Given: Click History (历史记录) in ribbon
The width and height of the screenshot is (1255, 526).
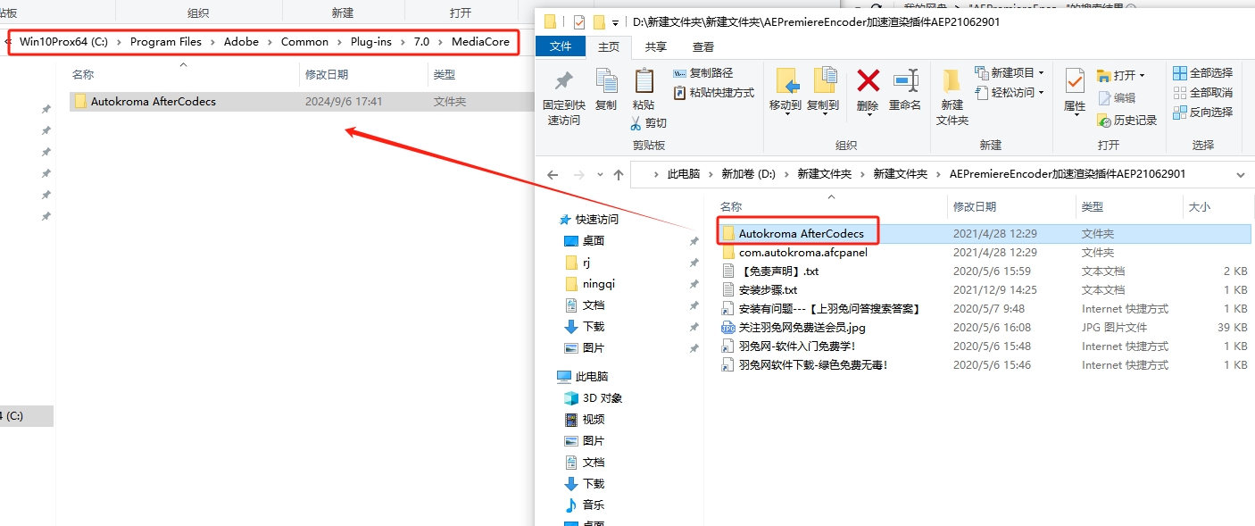Looking at the screenshot, I should 1126,121.
